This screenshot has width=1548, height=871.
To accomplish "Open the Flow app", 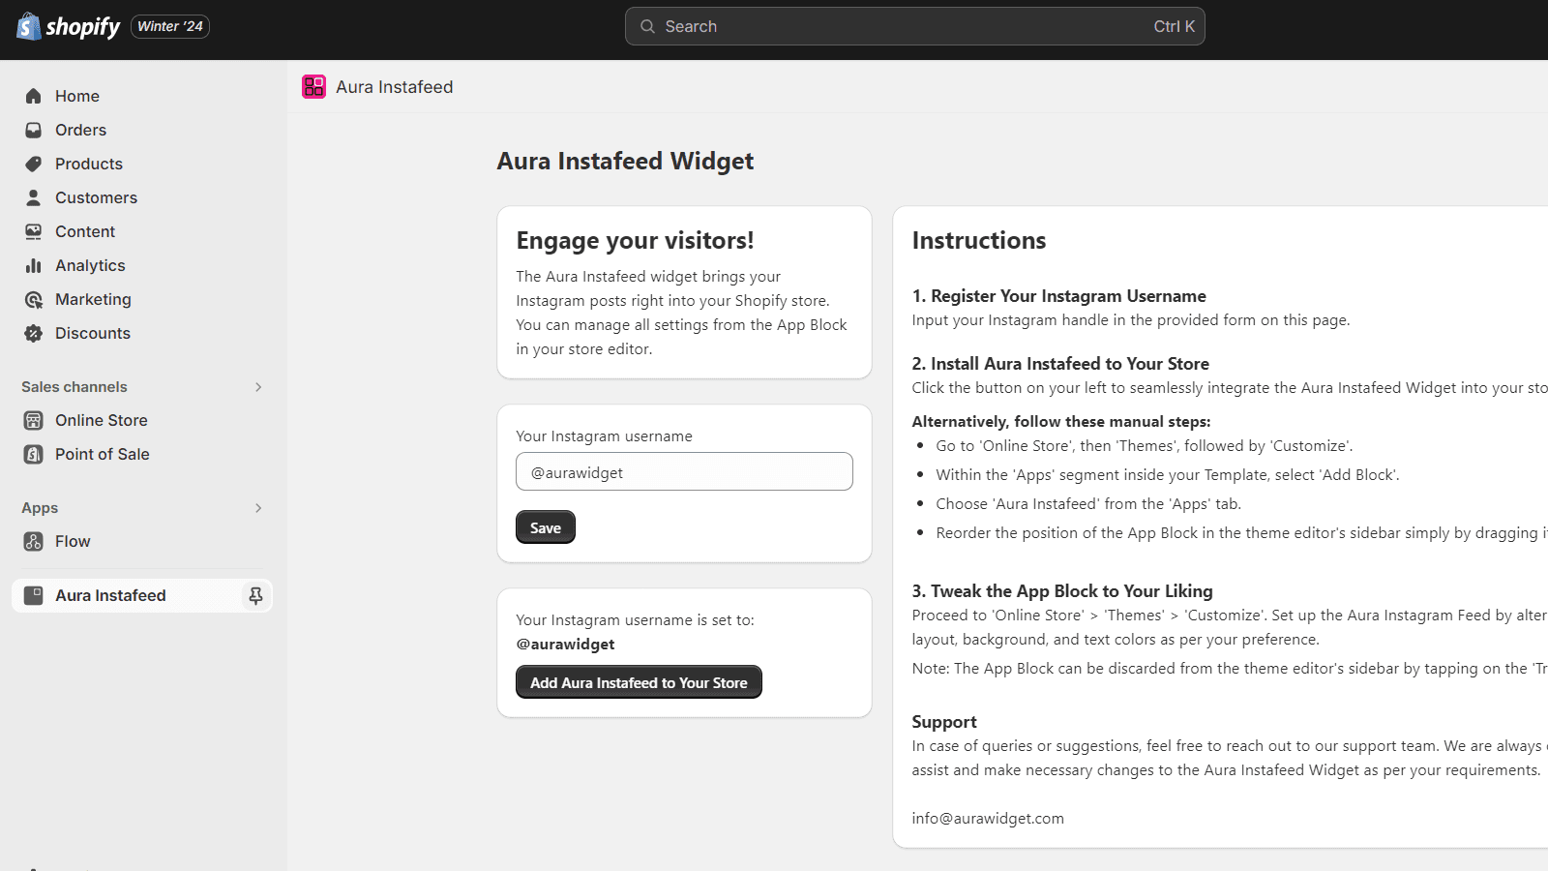I will 73,541.
